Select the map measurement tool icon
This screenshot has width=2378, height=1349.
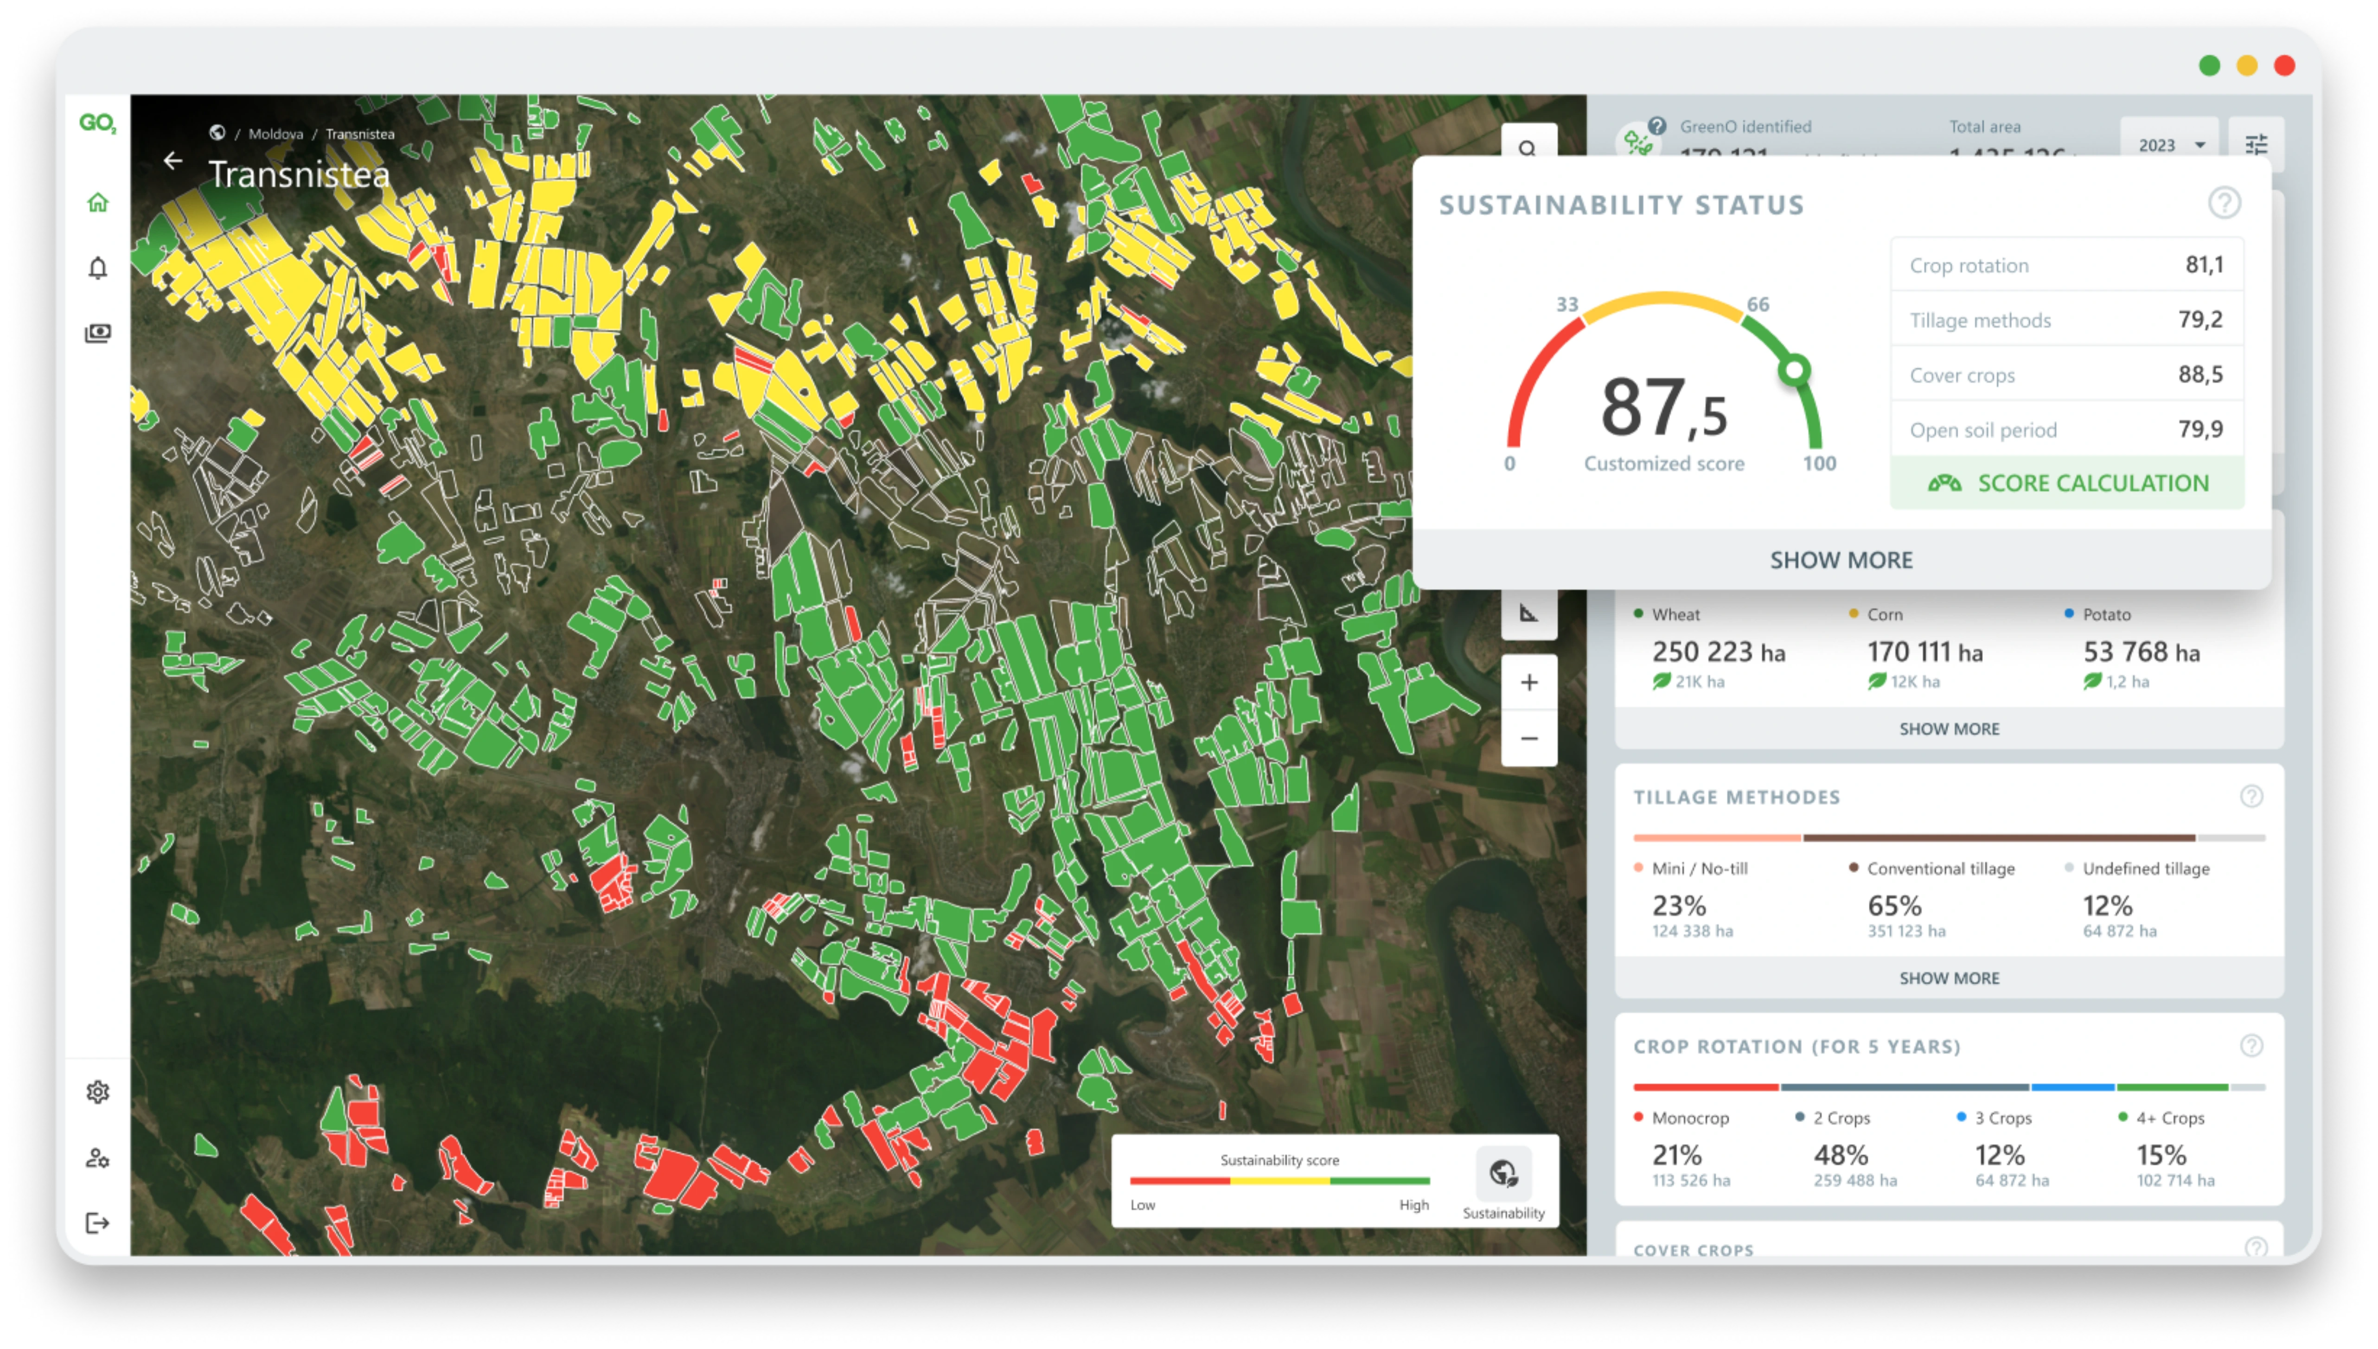coord(1528,614)
